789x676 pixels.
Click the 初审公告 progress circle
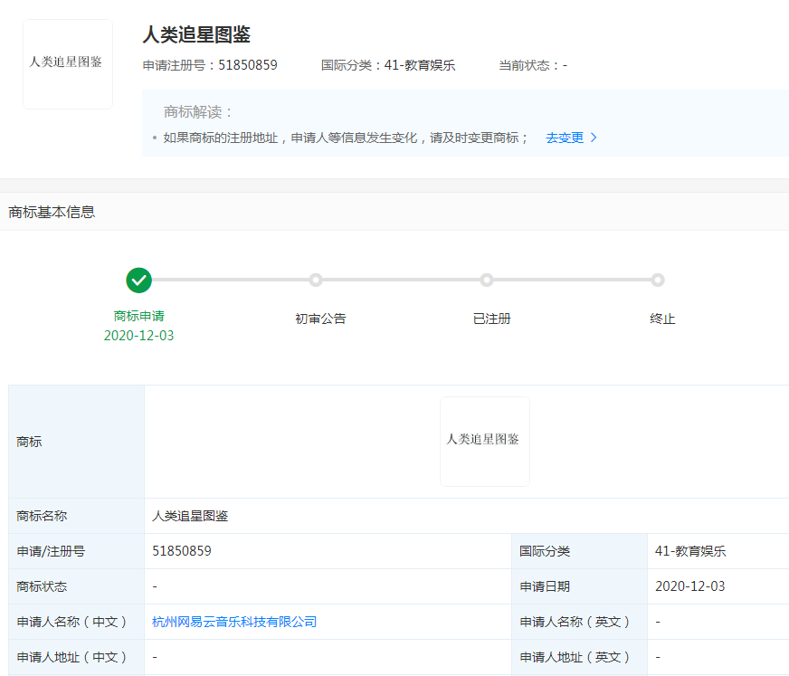(x=315, y=281)
